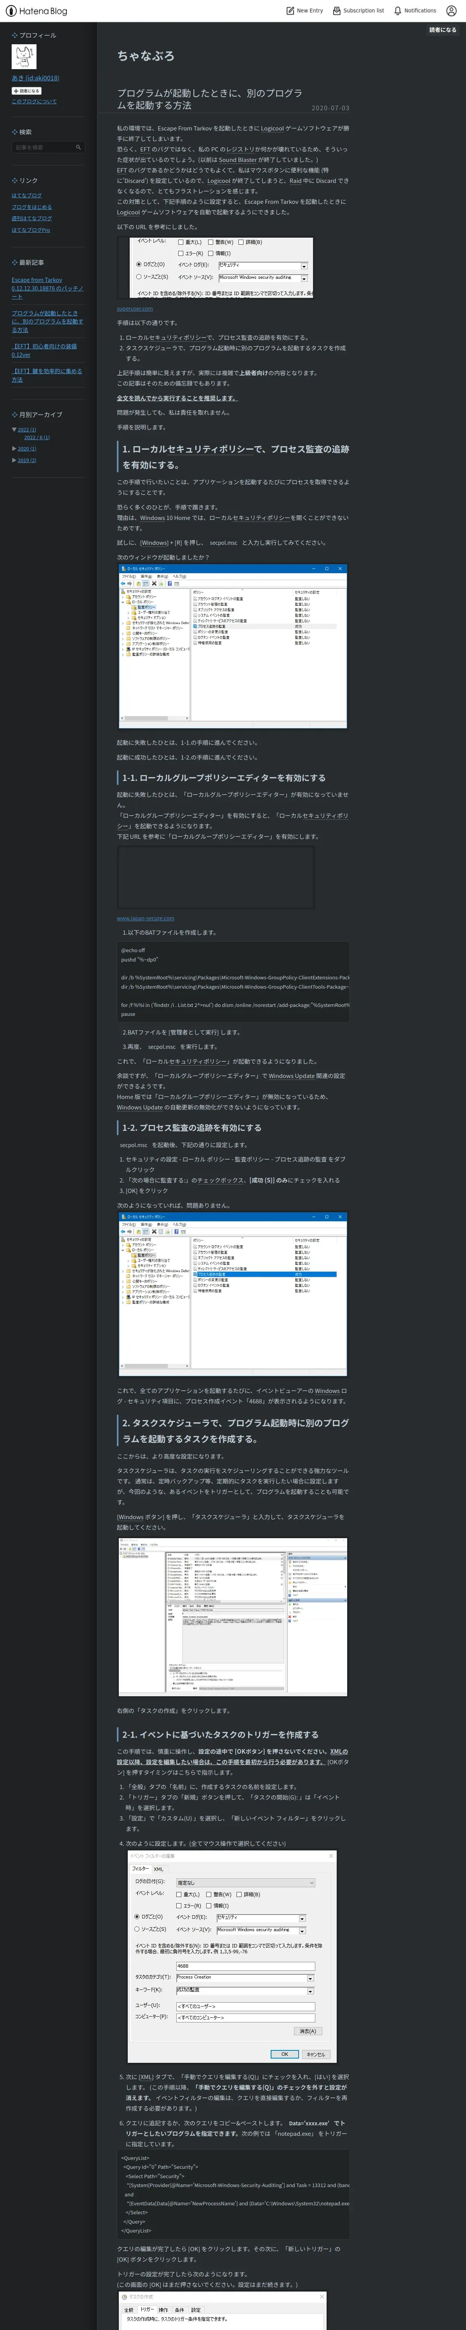The width and height of the screenshot is (466, 2330).
Task: Expand the 2022 (1) archive triangle
Action: (14, 429)
